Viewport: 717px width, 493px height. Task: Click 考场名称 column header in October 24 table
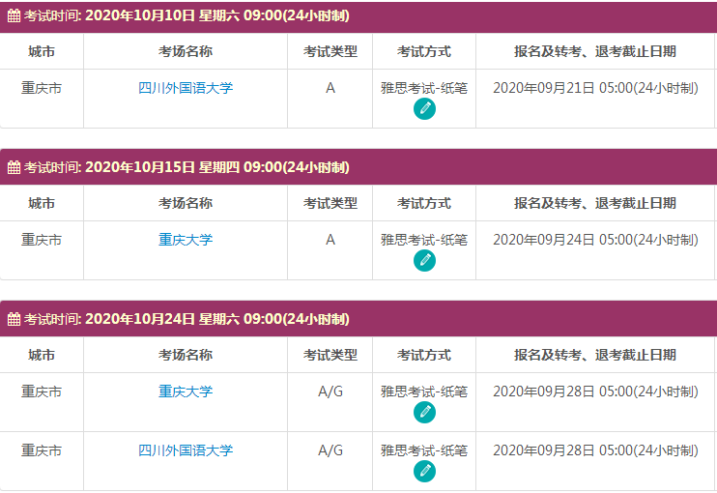186,355
